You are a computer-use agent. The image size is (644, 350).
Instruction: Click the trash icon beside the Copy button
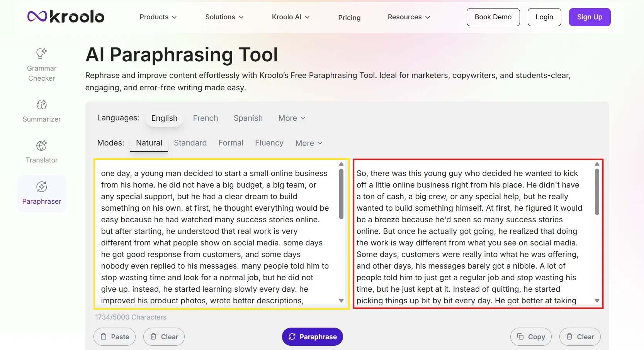click(x=569, y=336)
